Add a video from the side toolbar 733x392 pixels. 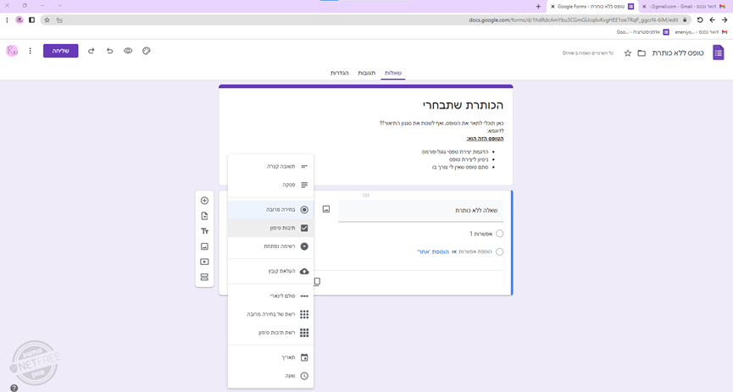pos(204,262)
